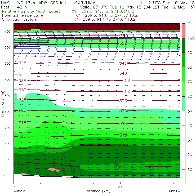
Task: Click the vertical 'Pressure (hPa)' axis title
Action: [x=3, y=104]
